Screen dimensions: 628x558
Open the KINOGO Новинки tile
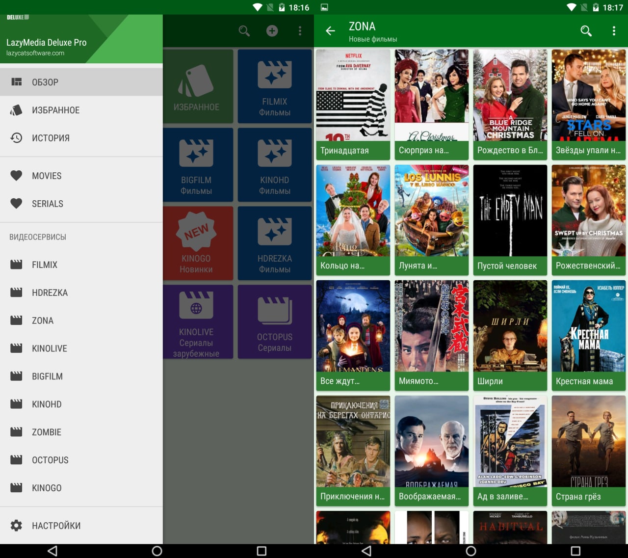(x=198, y=243)
